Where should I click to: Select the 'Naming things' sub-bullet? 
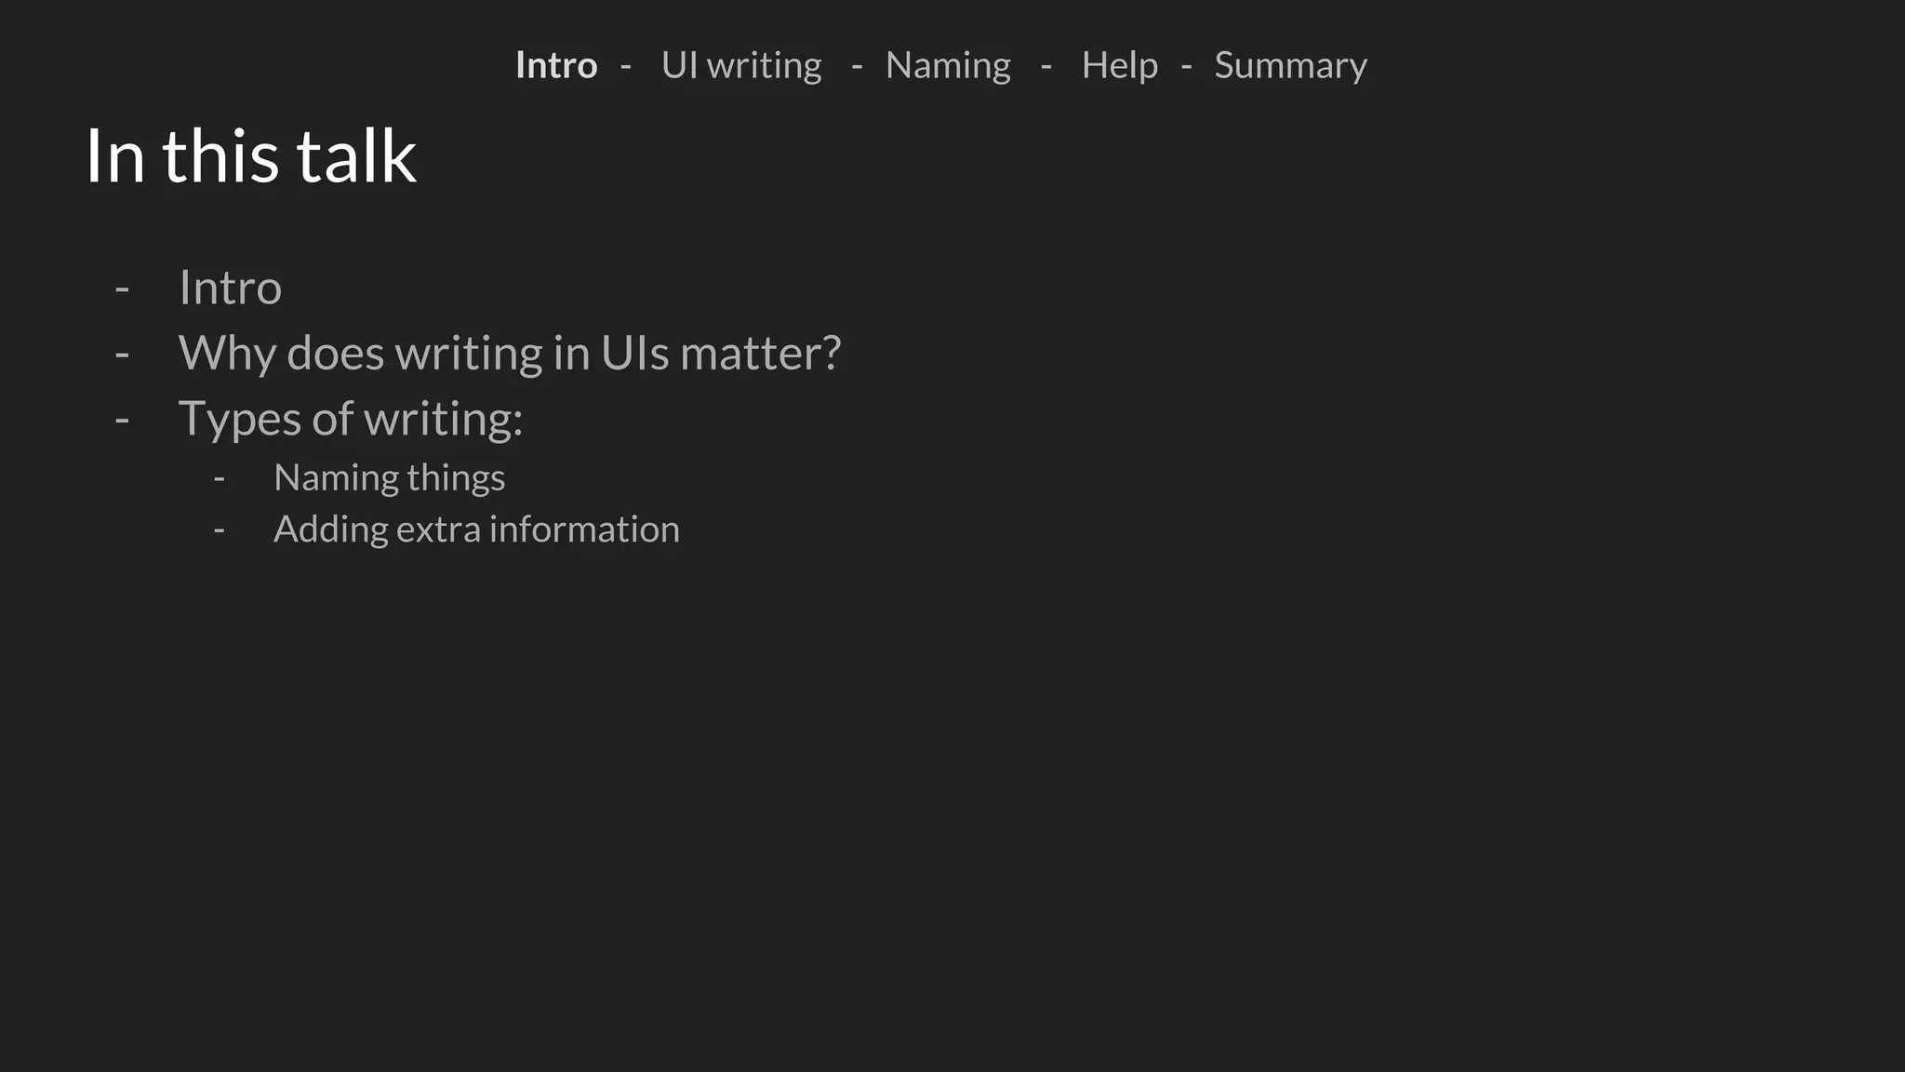pos(389,477)
